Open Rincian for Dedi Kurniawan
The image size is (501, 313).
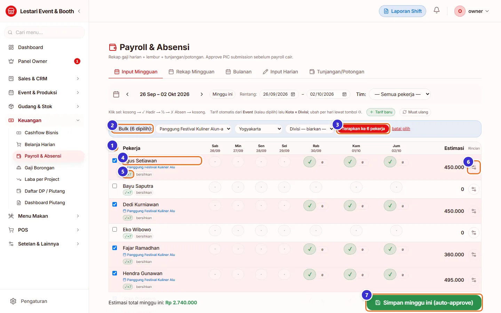[x=474, y=211]
